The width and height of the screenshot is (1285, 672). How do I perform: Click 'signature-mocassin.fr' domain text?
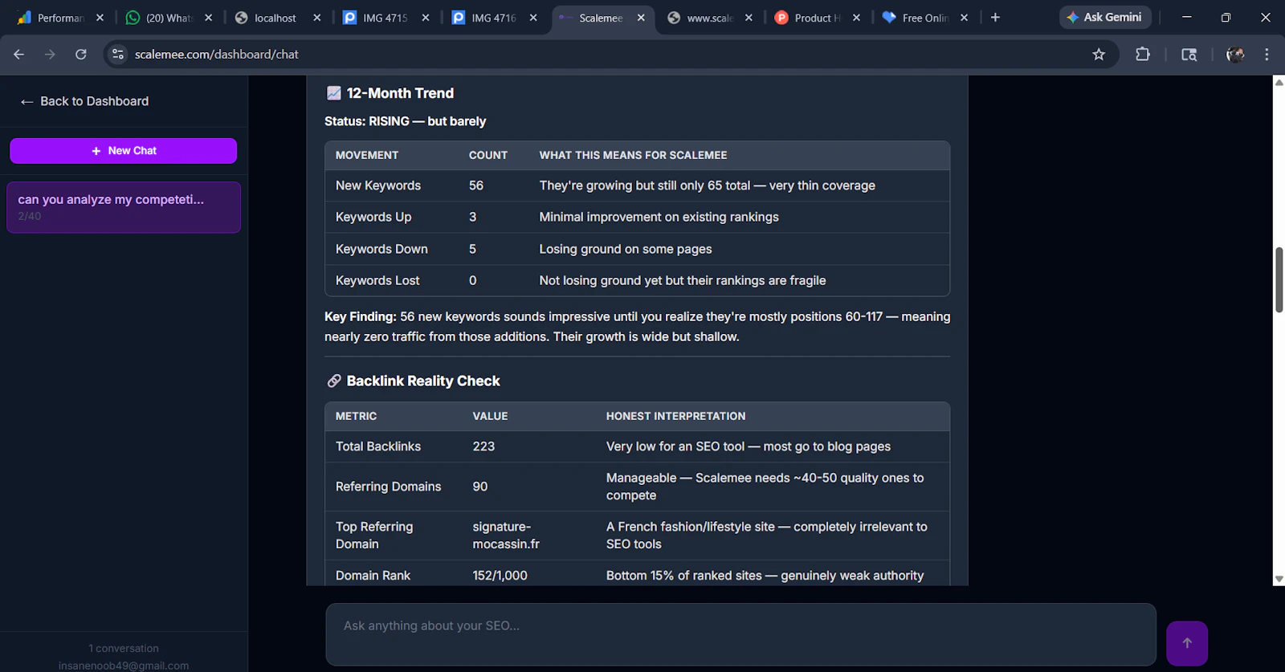506,536
